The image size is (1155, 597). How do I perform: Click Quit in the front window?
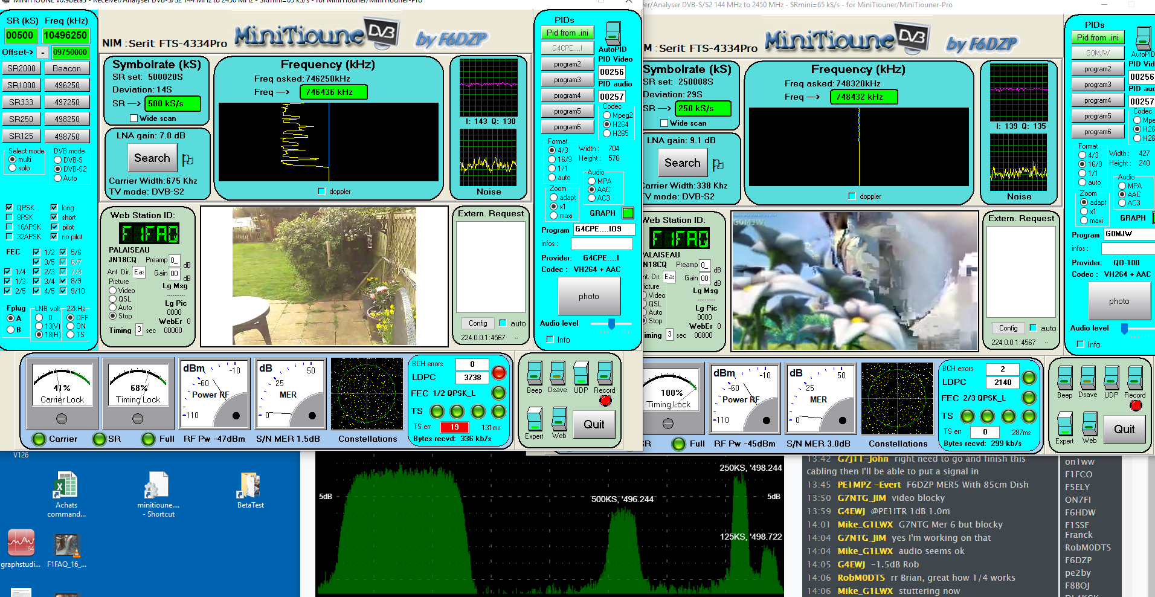pyautogui.click(x=594, y=424)
